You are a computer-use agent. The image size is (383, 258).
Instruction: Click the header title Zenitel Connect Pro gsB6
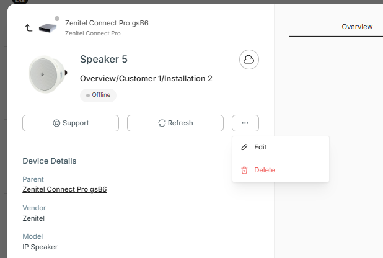click(107, 23)
